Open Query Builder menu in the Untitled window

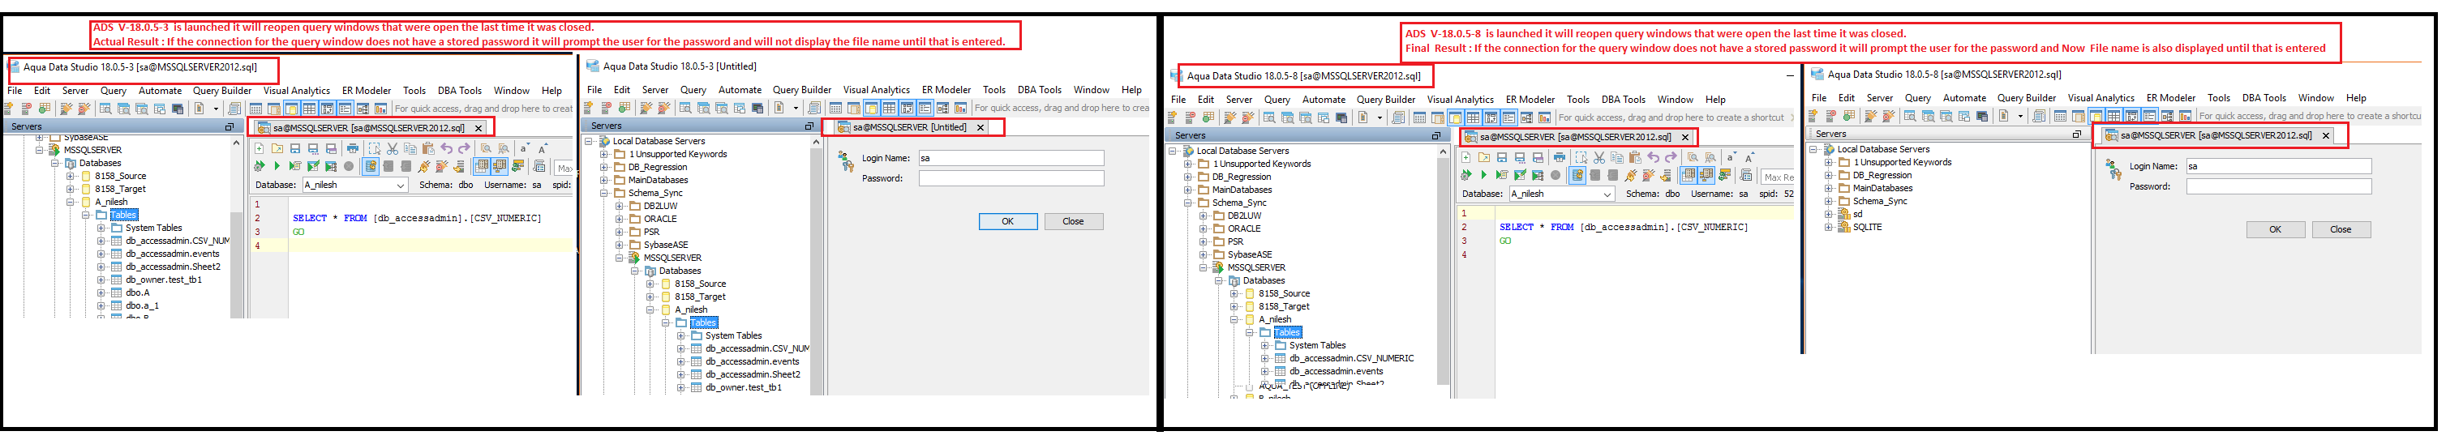coord(801,90)
